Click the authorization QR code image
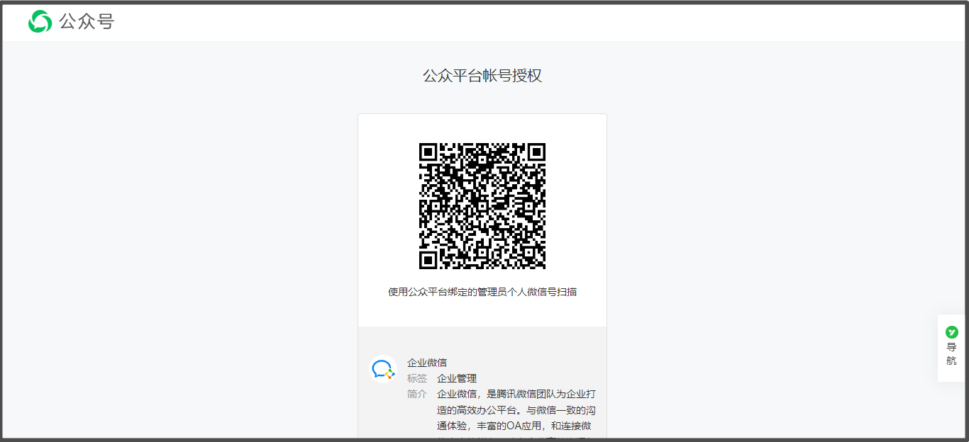The image size is (969, 442). (482, 206)
